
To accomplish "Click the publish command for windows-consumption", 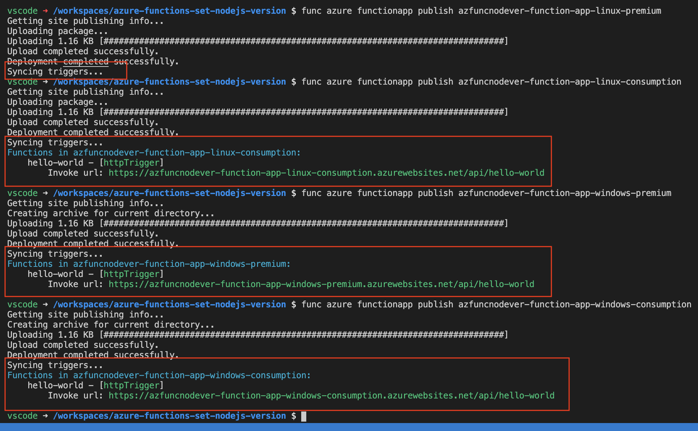I will [x=489, y=304].
